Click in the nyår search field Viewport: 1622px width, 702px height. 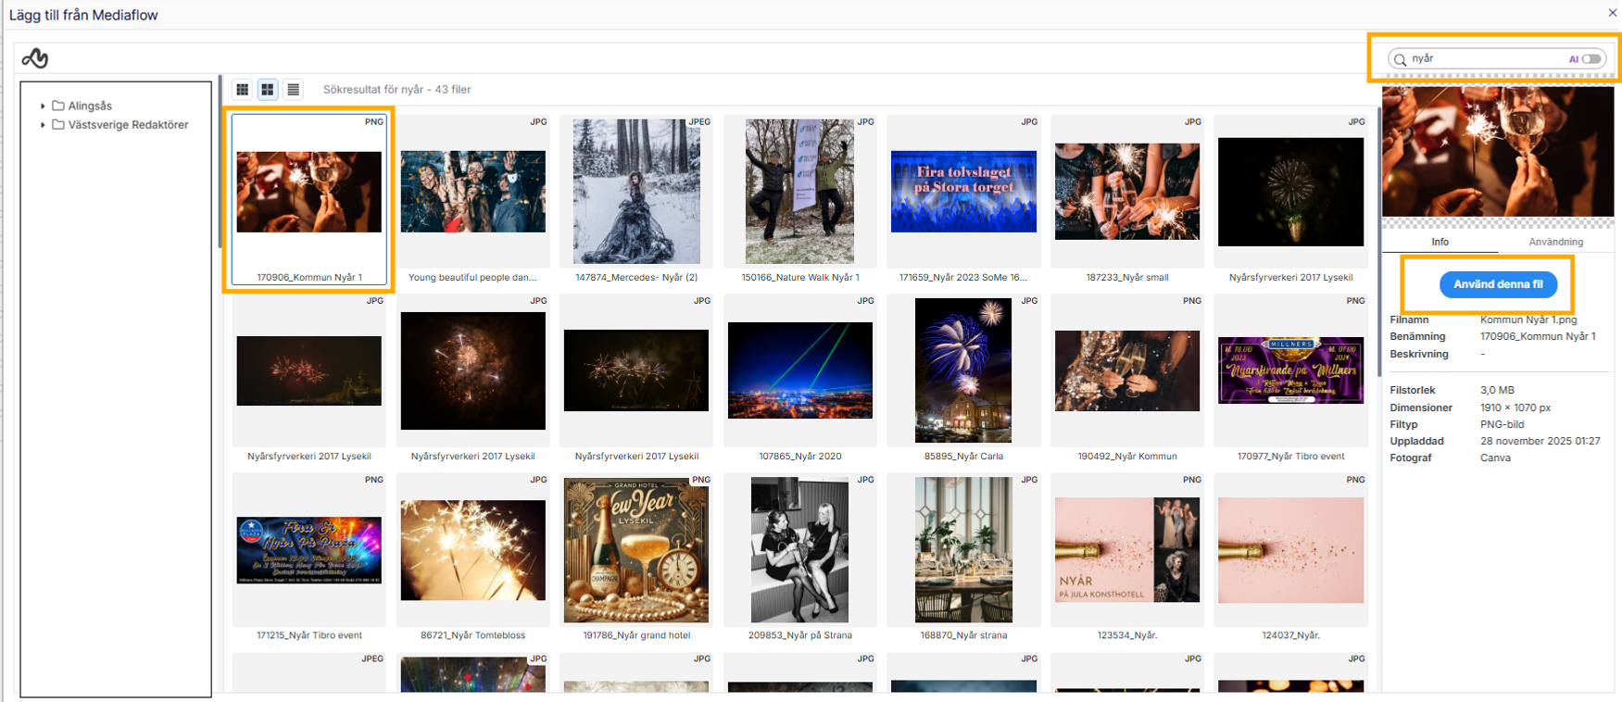point(1482,59)
